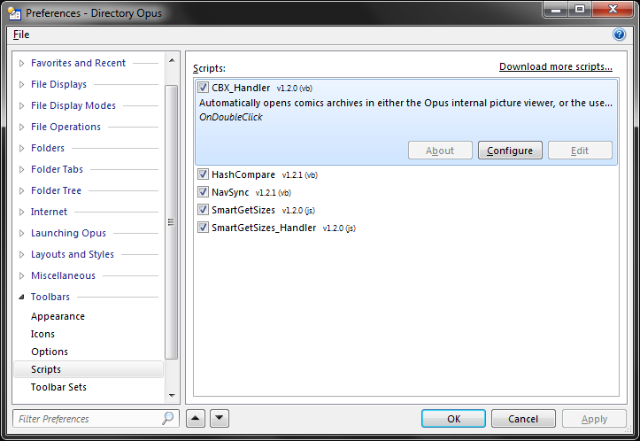
Task: Click the Miscellaneous category label
Action: pos(63,275)
